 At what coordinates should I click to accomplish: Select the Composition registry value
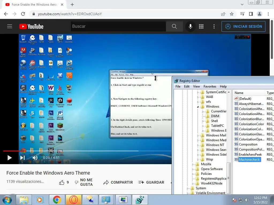(x=248, y=144)
